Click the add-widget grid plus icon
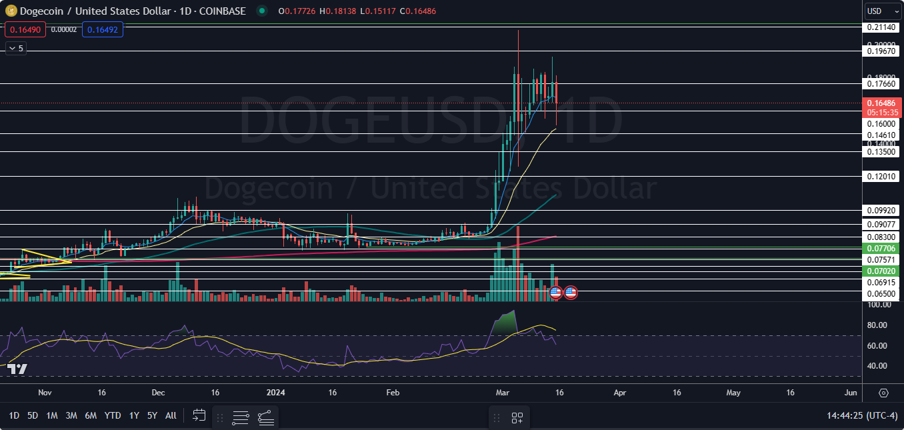904x430 pixels. coord(517,418)
